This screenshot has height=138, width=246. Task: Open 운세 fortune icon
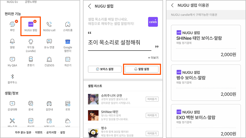point(31,103)
